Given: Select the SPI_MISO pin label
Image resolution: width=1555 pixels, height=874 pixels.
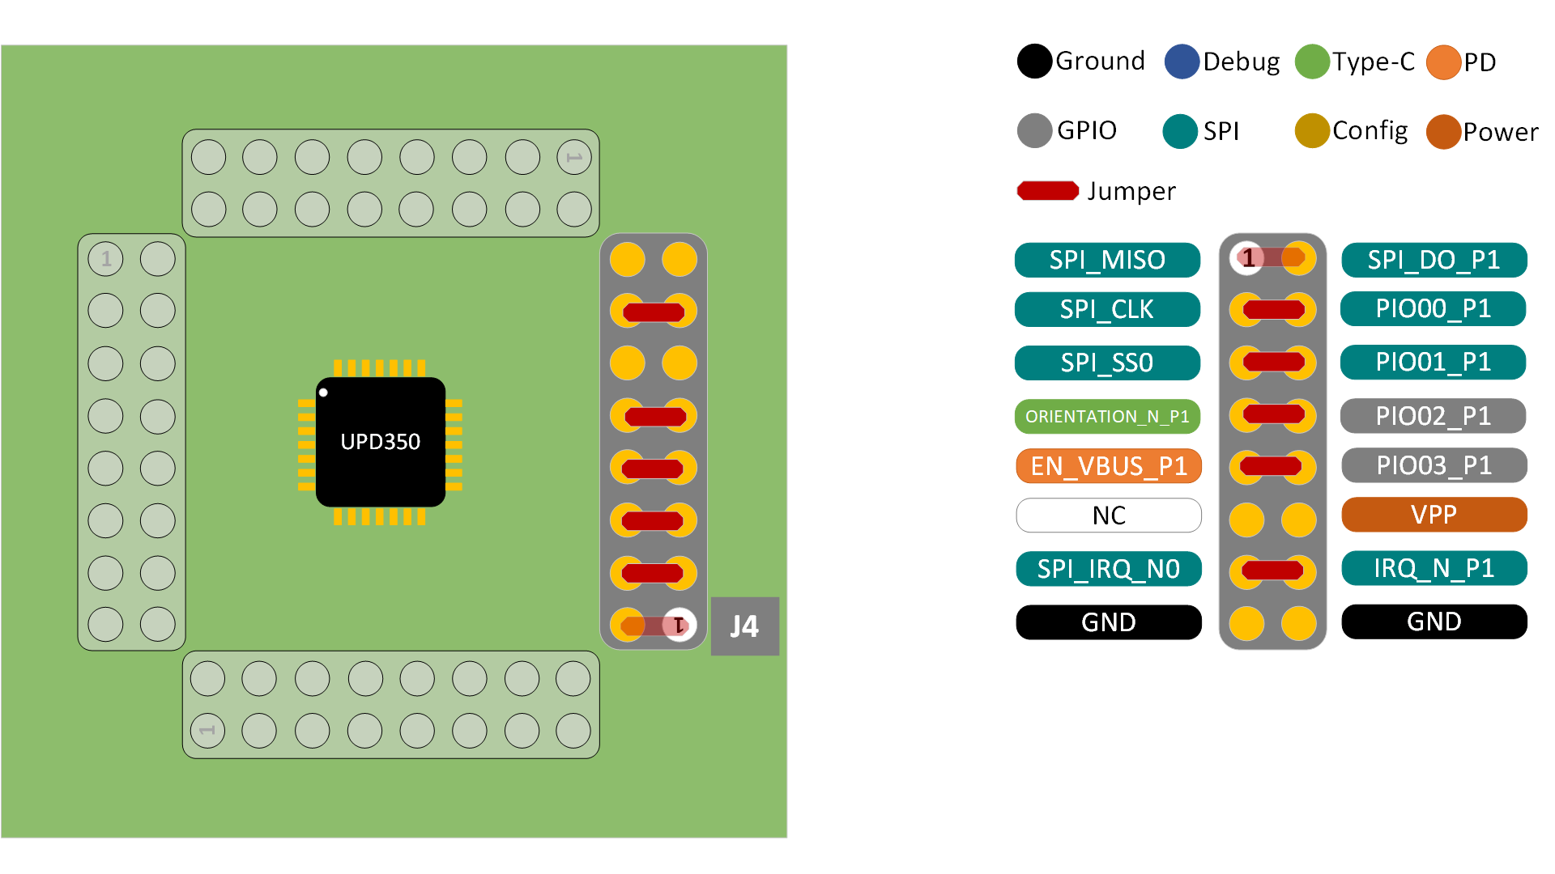Looking at the screenshot, I should coord(1107,260).
